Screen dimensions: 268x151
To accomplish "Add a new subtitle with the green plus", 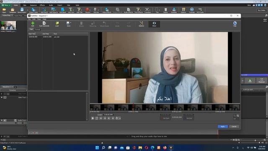I will 33,24.
